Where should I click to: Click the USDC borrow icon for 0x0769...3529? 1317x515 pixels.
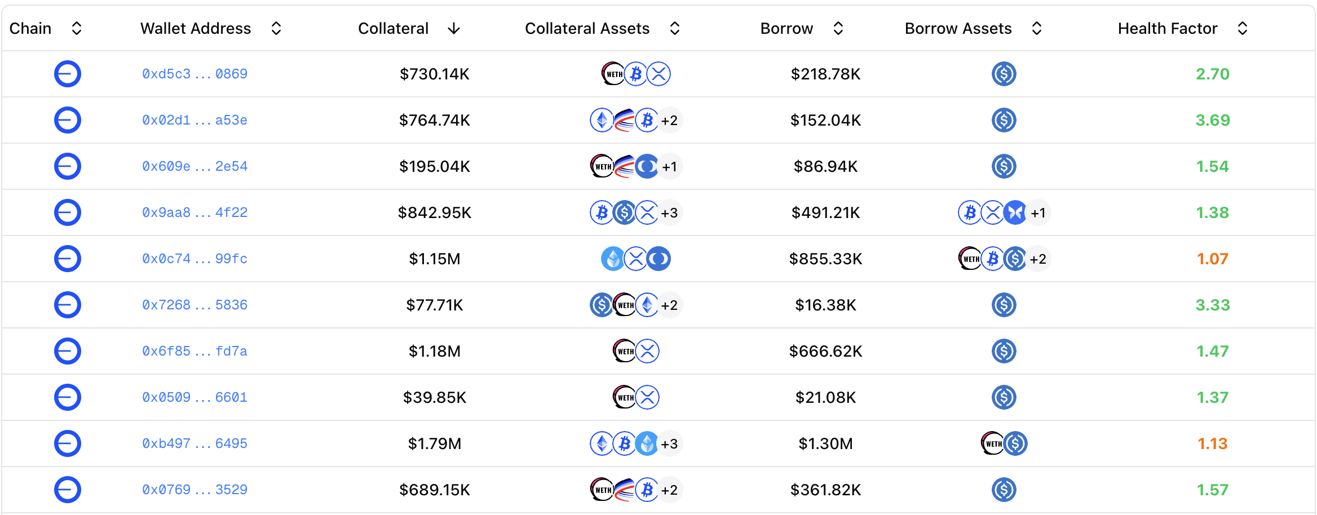click(x=1004, y=490)
